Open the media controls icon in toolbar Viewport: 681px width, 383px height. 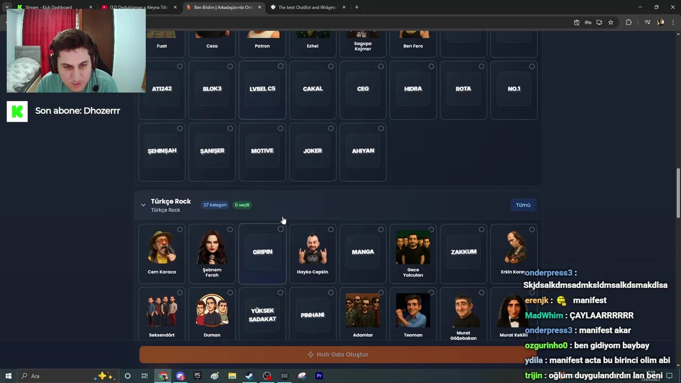(647, 22)
